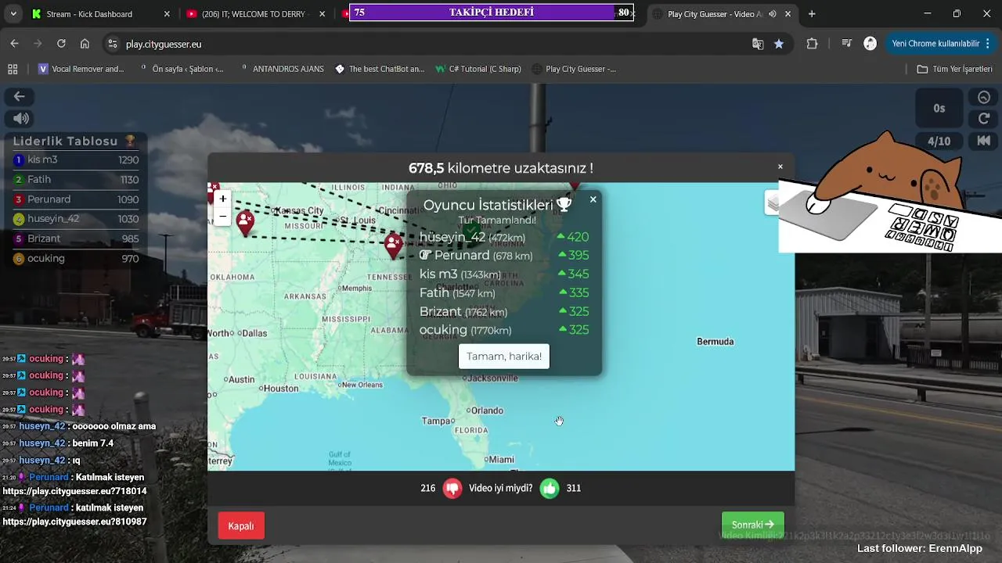Switch to IT: WELCOME TO DERRY tab
1002x563 pixels.
tap(255, 14)
